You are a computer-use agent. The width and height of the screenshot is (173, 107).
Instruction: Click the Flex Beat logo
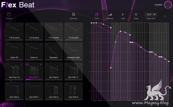pos(18,5)
